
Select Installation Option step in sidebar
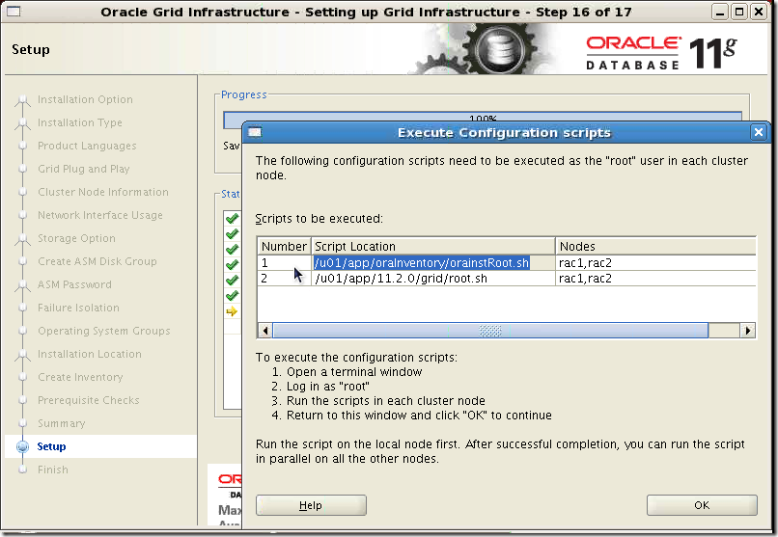85,99
